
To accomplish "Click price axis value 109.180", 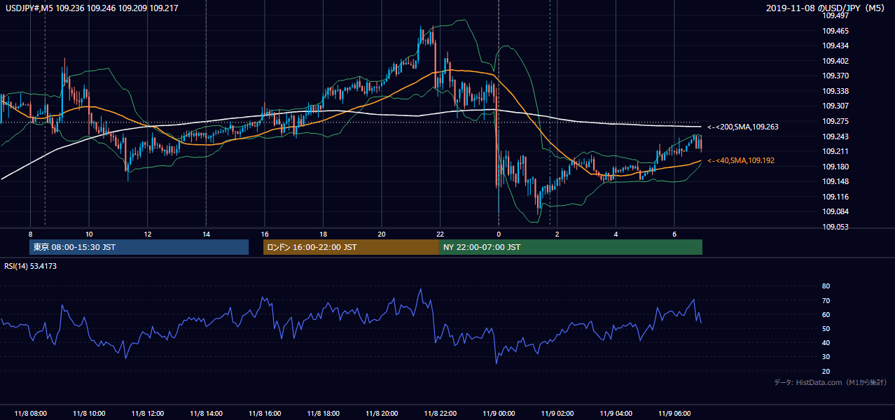I will [835, 167].
